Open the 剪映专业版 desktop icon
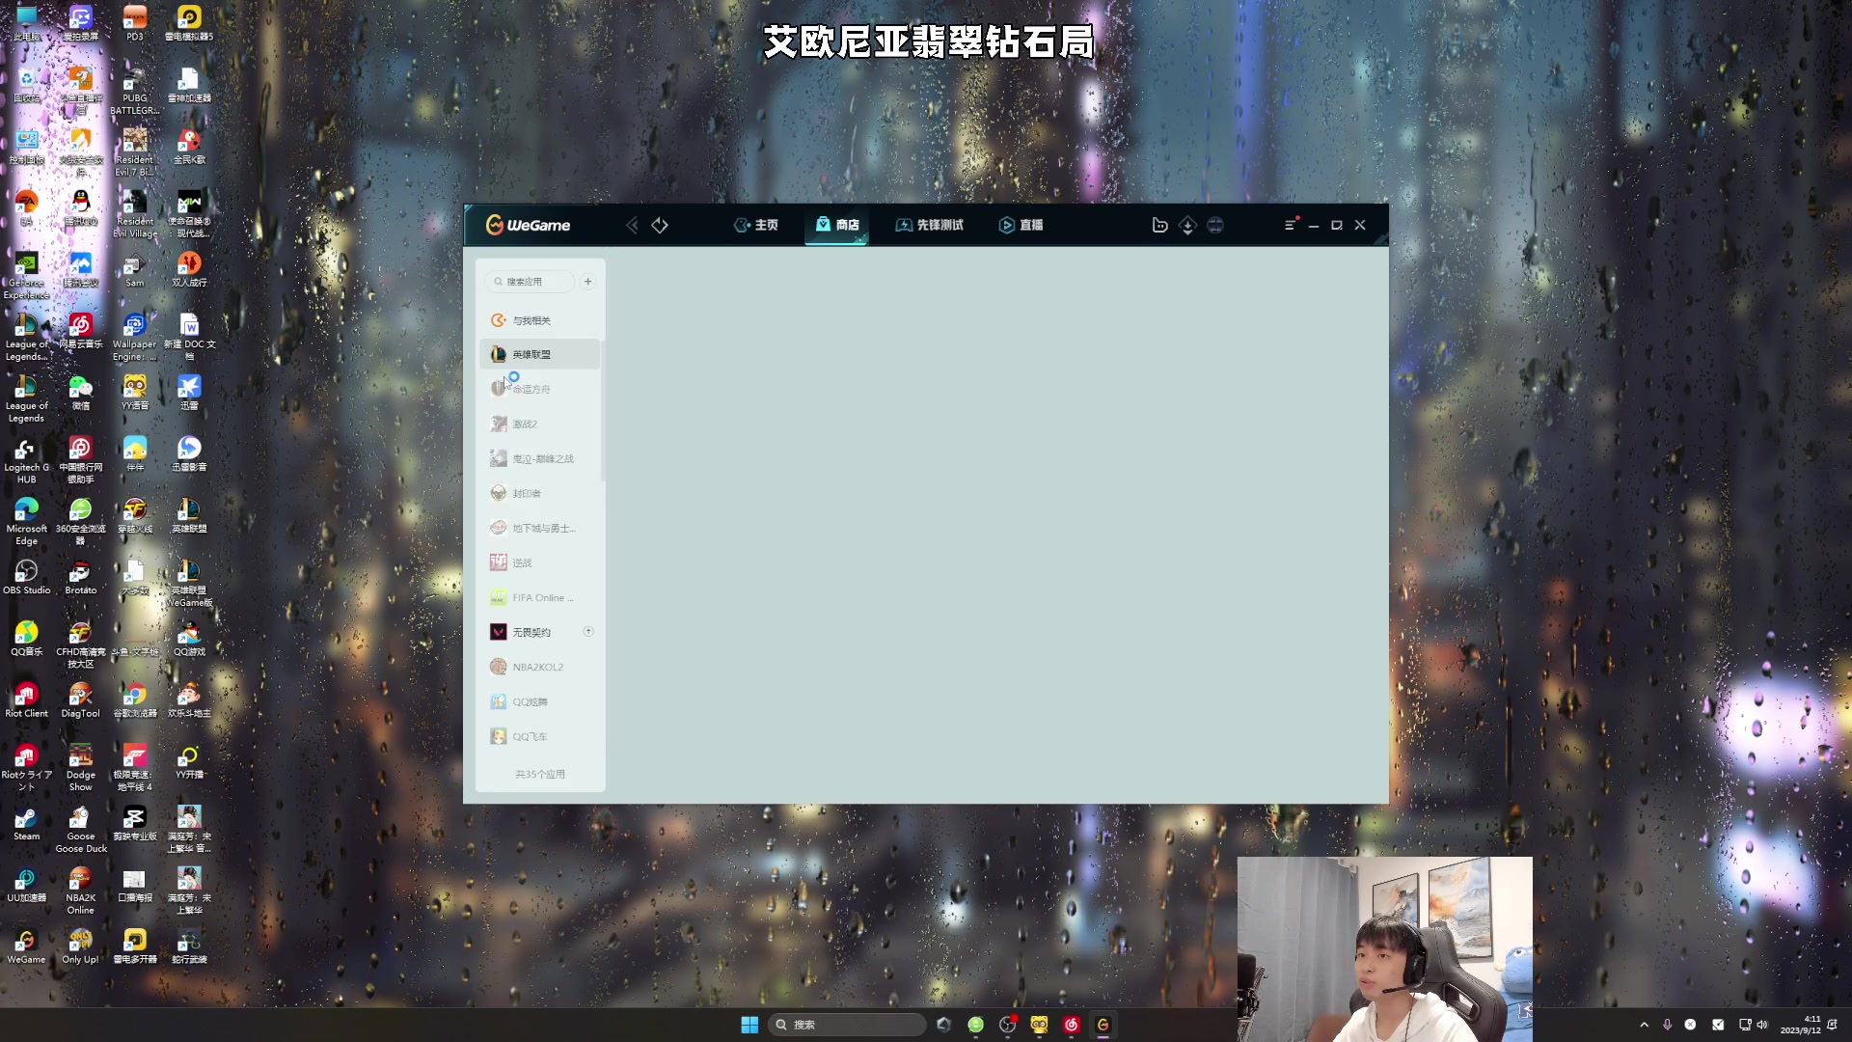This screenshot has height=1042, width=1852. (134, 824)
